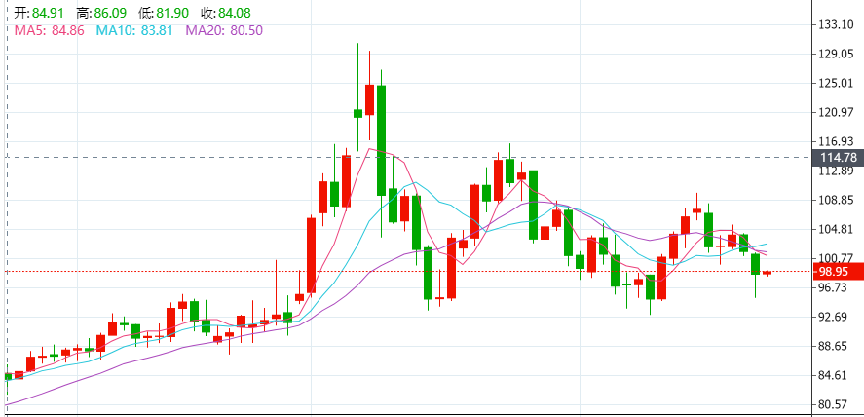Select the tallest green candle near the 129 peak
Viewport: 864px width, 417px height.
[381, 140]
